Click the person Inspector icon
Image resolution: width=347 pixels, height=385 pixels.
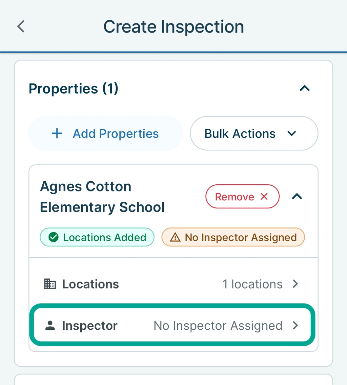tap(50, 326)
